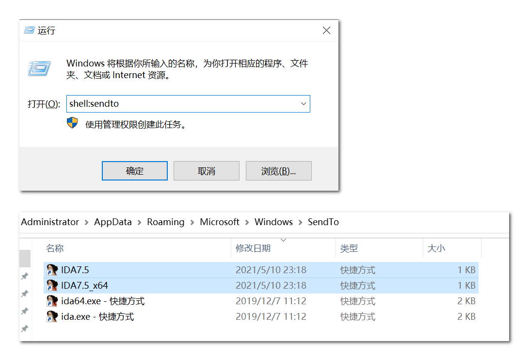The height and width of the screenshot is (361, 529).
Task: Click the navigation pane scrollbar thumb
Action: (x=25, y=258)
